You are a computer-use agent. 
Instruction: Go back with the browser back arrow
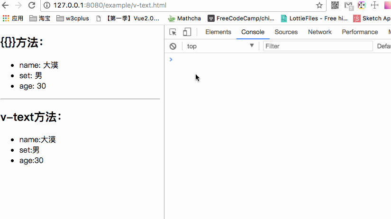5,5
